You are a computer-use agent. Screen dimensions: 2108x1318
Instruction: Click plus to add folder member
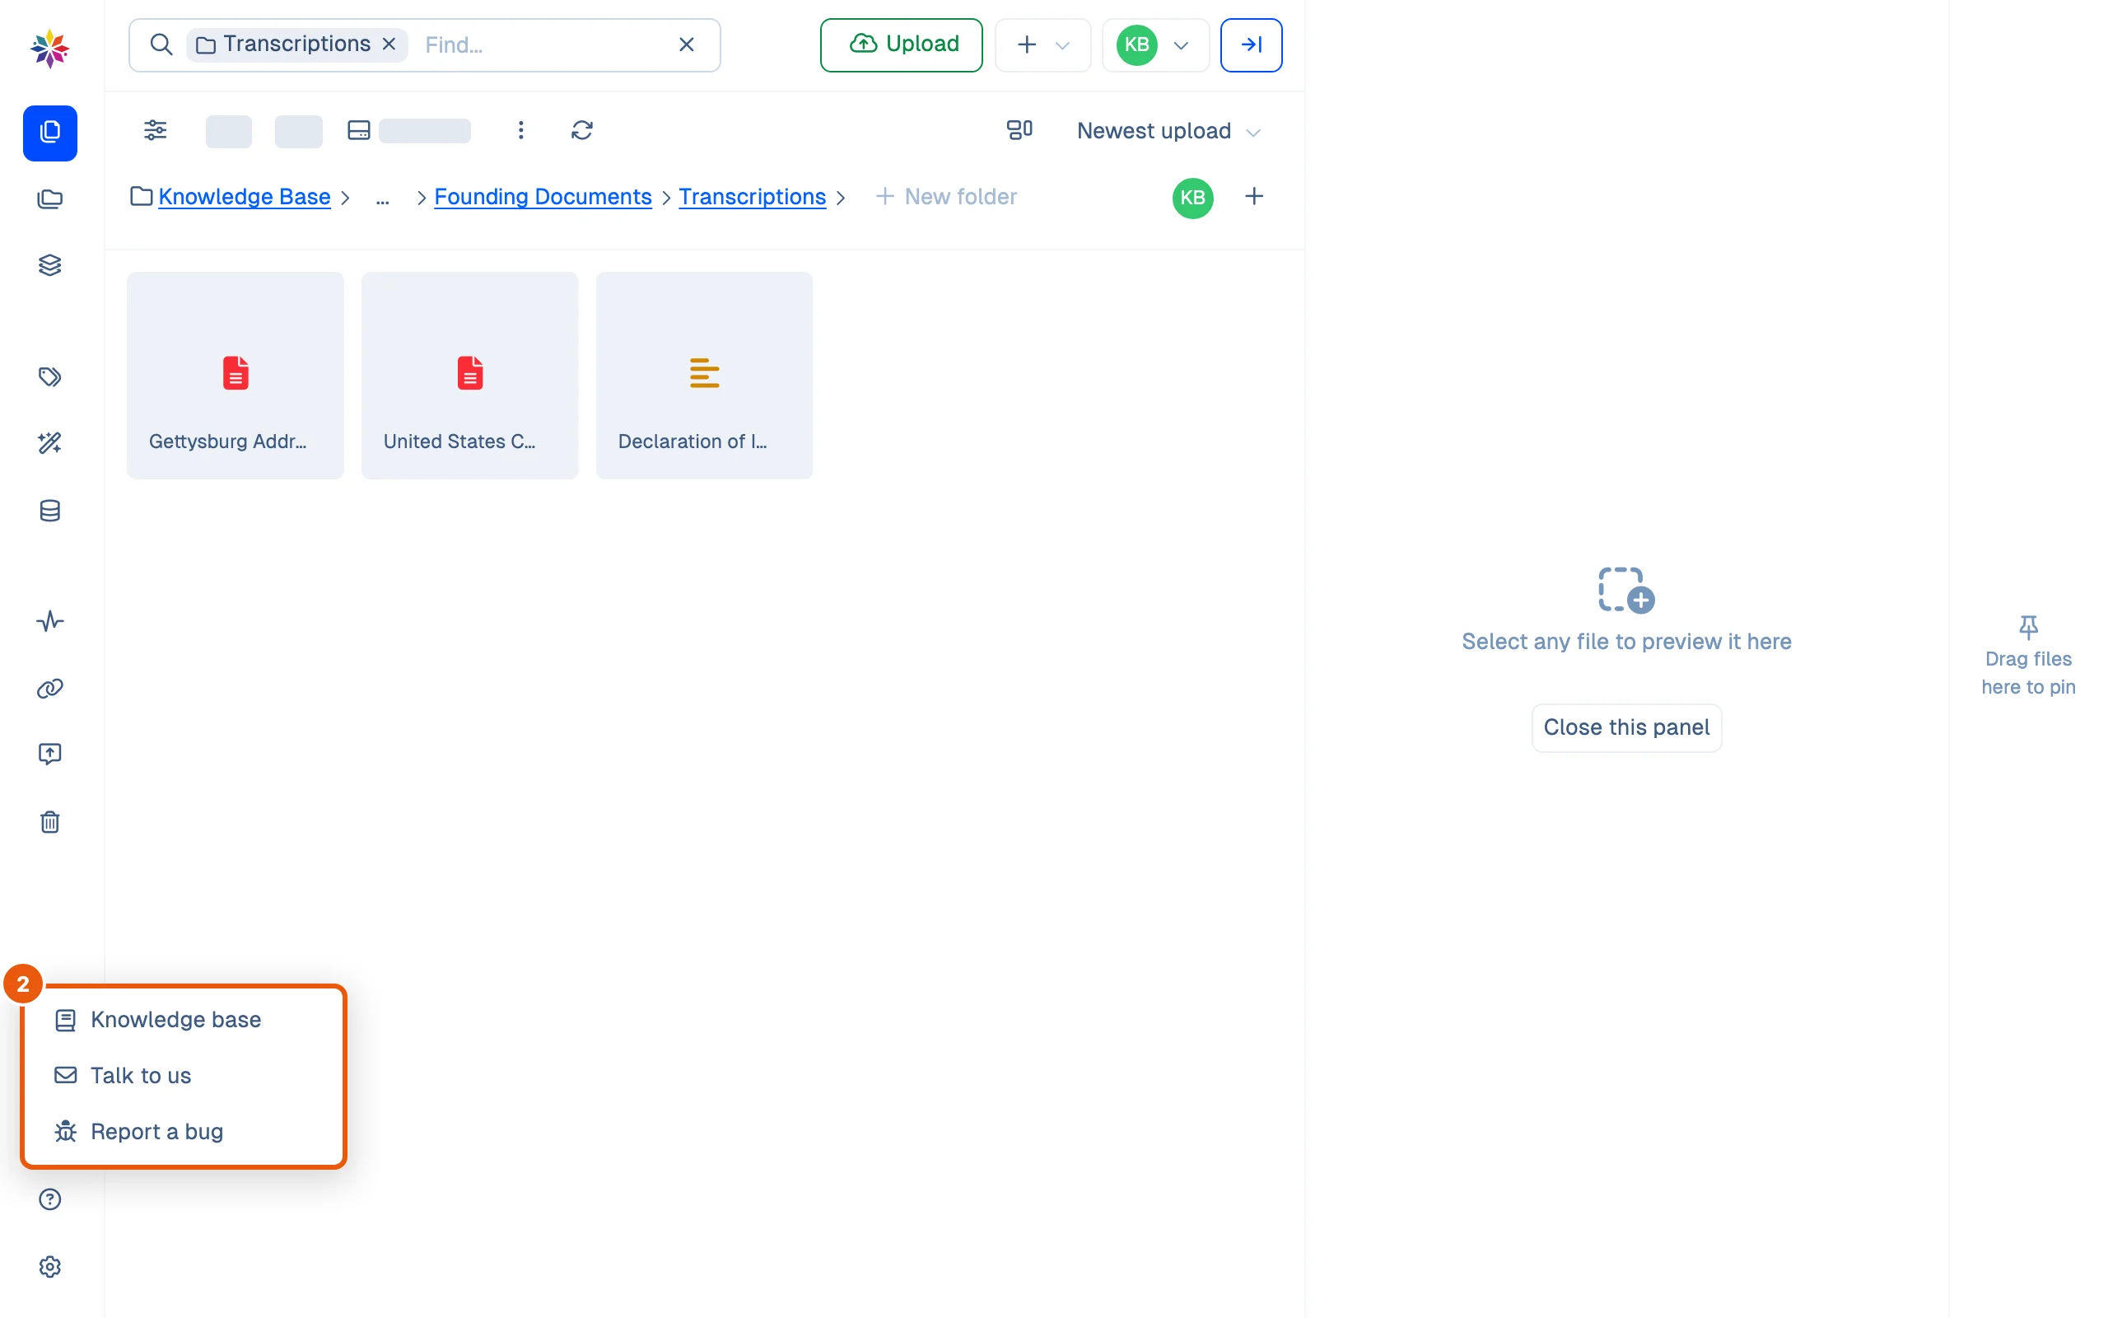click(x=1253, y=197)
